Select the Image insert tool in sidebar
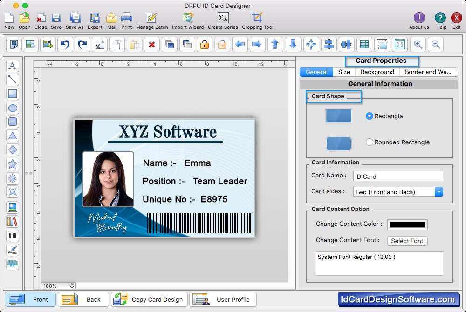Viewport: 466px width, 312px height. (13, 207)
